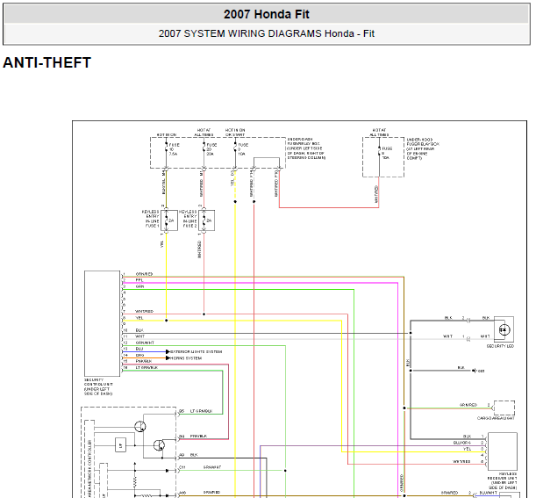Viewport: 536px width, 498px height.
Task: Click the Security LED symbol
Action: [x=504, y=329]
